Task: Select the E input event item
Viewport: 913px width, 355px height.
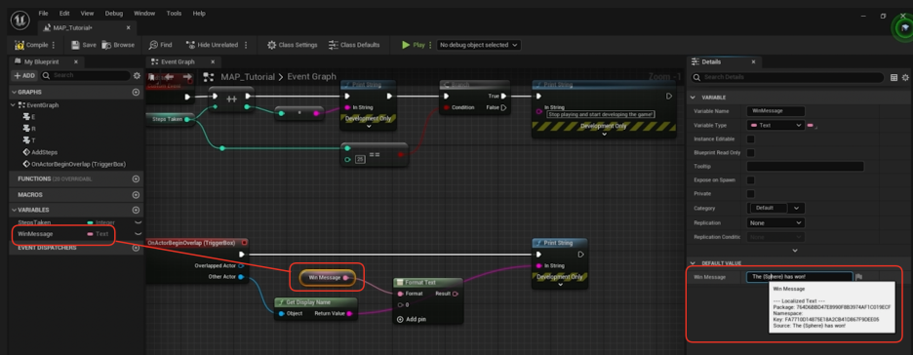Action: (29, 117)
